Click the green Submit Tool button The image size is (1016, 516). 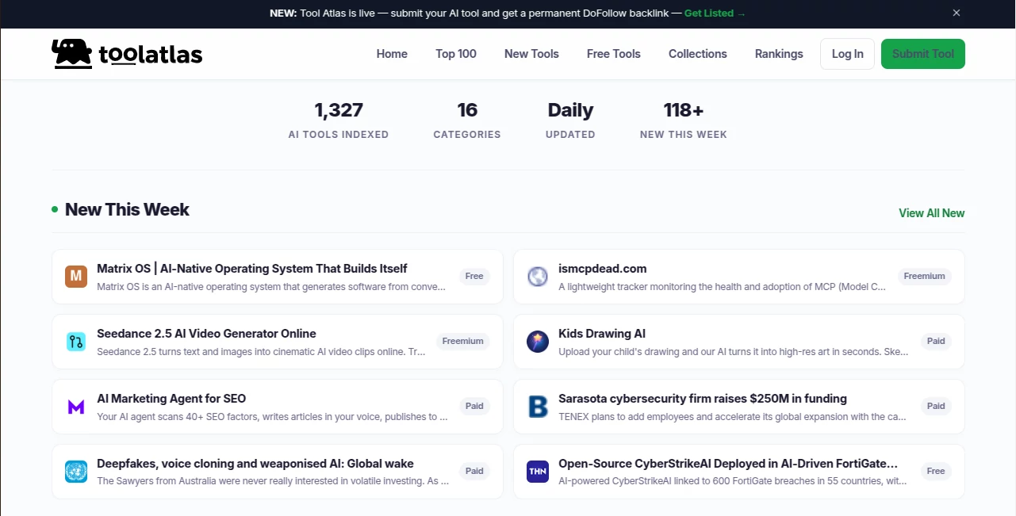tap(923, 54)
